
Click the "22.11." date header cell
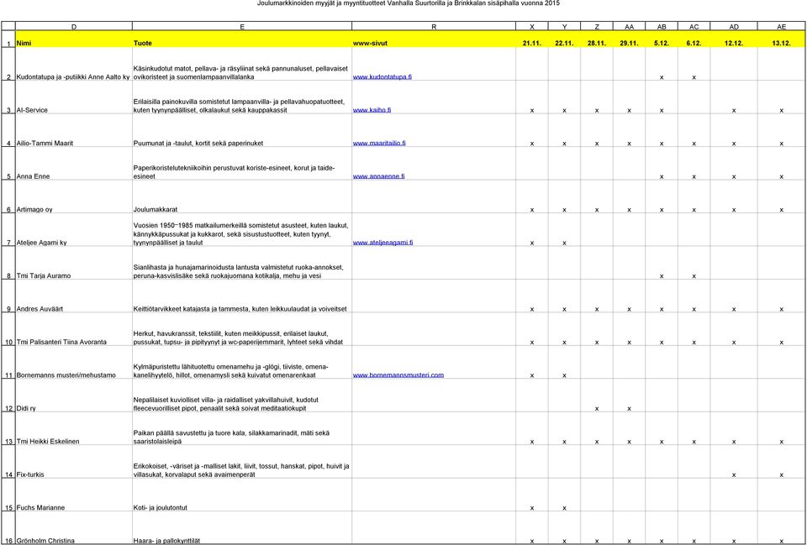pyautogui.click(x=564, y=39)
